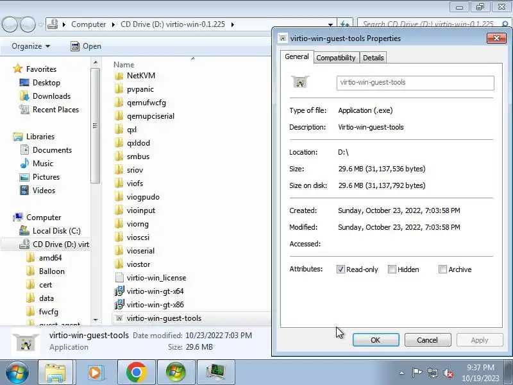Viewport: 513px width, 385px height.
Task: Click the Local Disk (C:) drive icon
Action: click(x=24, y=231)
